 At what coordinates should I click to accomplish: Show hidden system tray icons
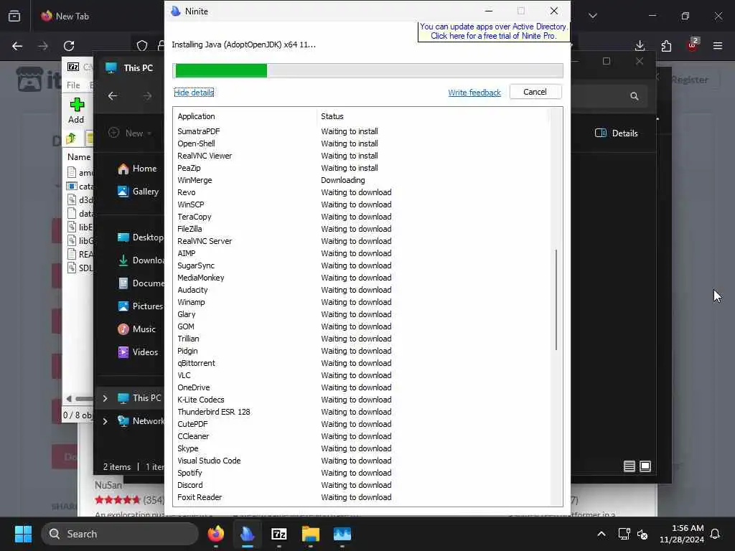(x=601, y=534)
